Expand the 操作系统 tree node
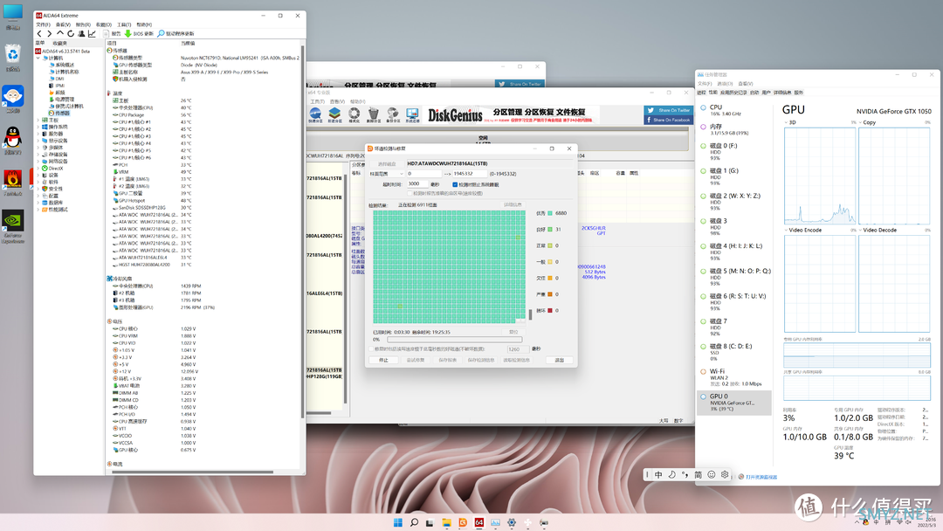The height and width of the screenshot is (531, 943). click(38, 127)
